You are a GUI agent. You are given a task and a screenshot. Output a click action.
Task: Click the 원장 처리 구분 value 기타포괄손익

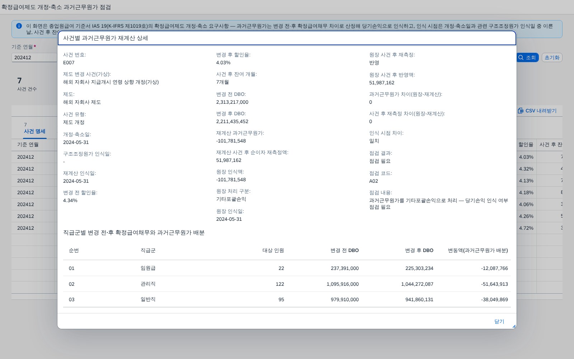(x=231, y=199)
